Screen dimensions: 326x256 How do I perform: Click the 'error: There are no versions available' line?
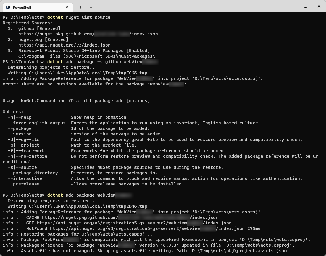tap(96, 84)
